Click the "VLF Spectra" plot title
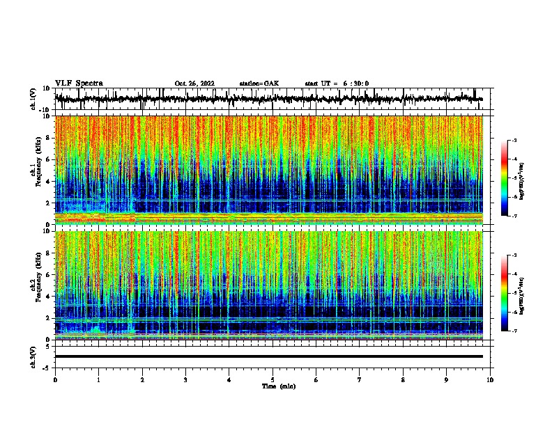The width and height of the screenshot is (552, 426). point(79,84)
